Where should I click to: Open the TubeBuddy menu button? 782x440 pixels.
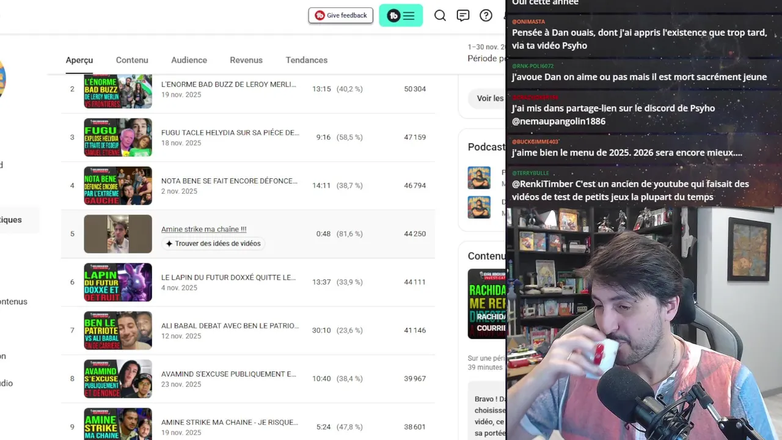(401, 16)
